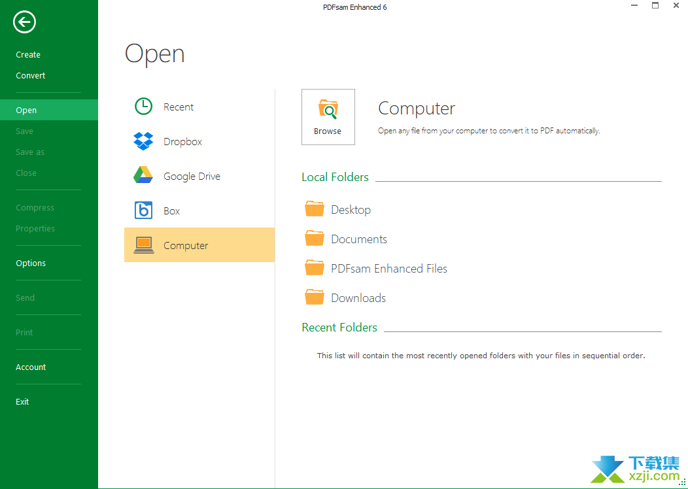
Task: Select the Print sidebar entry
Action: (24, 333)
